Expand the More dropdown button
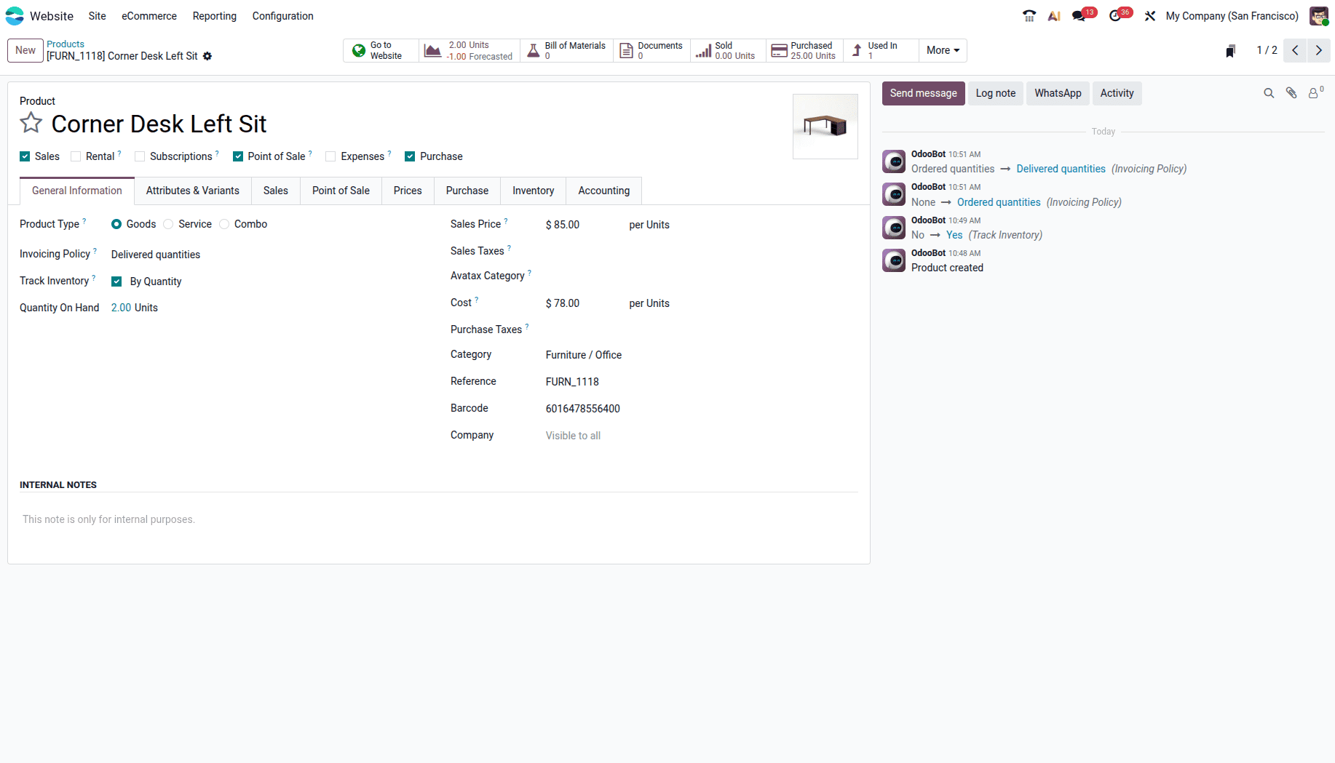This screenshot has height=763, width=1335. point(943,50)
